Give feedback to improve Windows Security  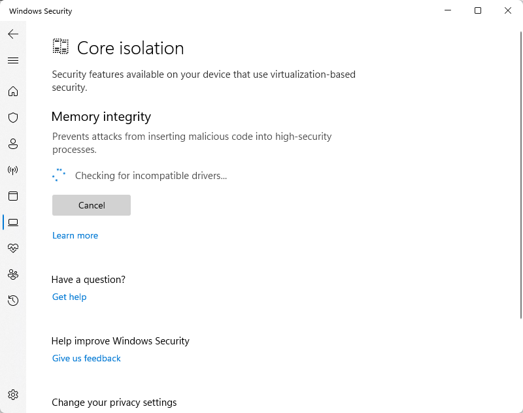(86, 358)
